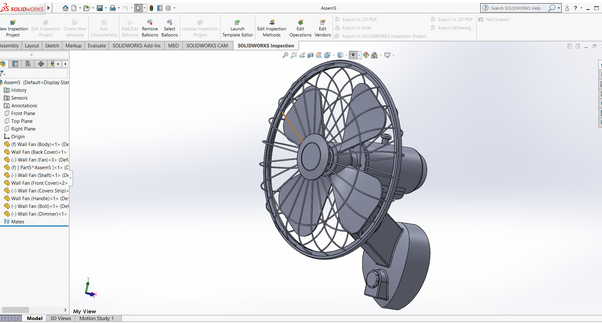Click Dynamic Annotation Views icon

tap(319, 55)
